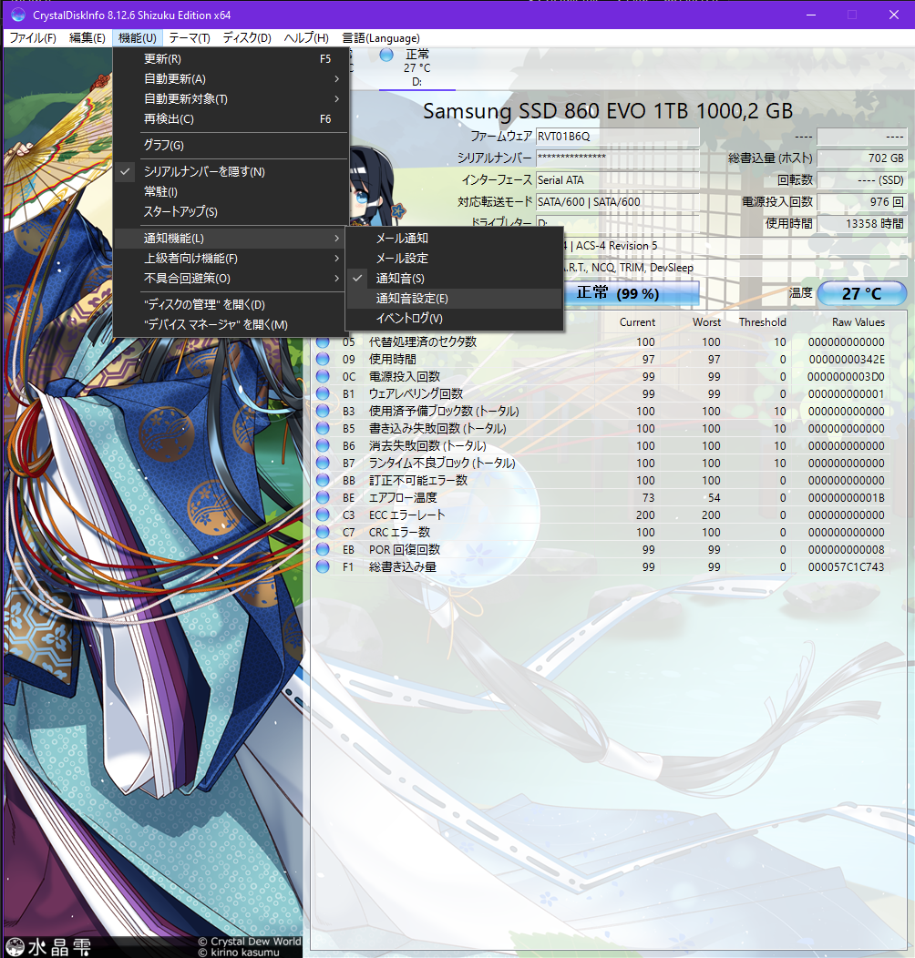Click the Worst column header
Screen dimensions: 915x958
(x=706, y=322)
